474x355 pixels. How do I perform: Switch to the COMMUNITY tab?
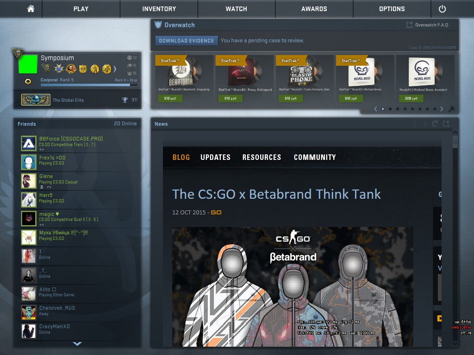(315, 157)
